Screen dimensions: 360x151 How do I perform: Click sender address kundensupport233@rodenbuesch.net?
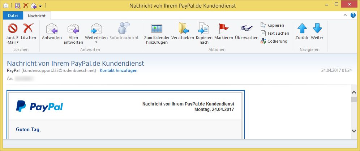coord(59,70)
